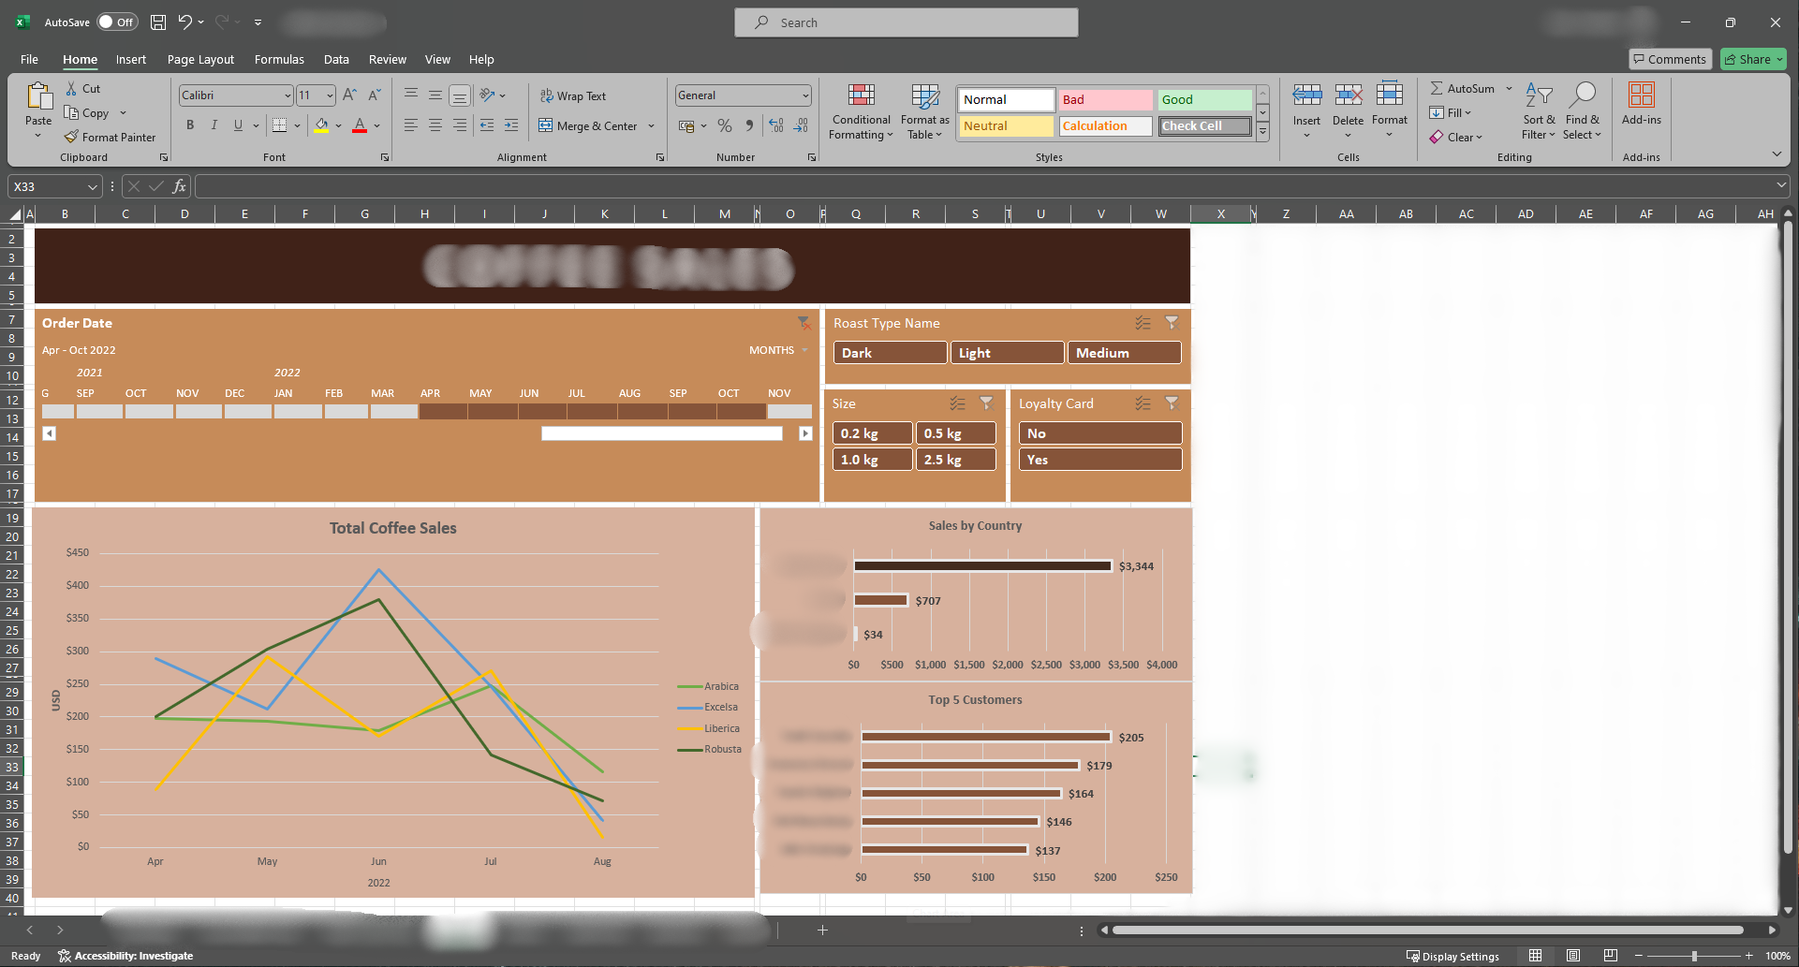Click the zoom slider handle

[x=1694, y=956]
